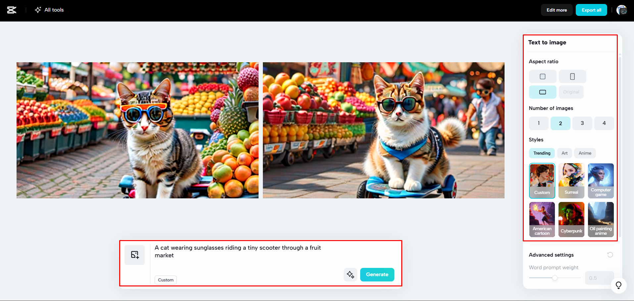Click the Generate button
Screen dimensions: 634x301
click(377, 275)
